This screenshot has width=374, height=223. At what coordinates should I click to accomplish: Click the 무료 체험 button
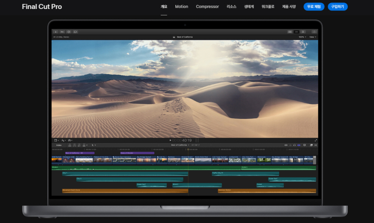coord(314,7)
